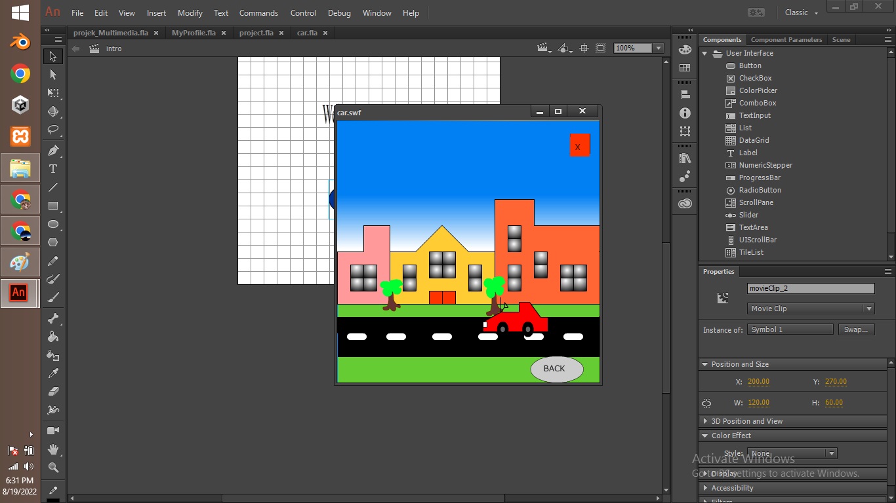The height and width of the screenshot is (503, 896).
Task: Open the Movie Clip type dropdown
Action: pyautogui.click(x=811, y=308)
